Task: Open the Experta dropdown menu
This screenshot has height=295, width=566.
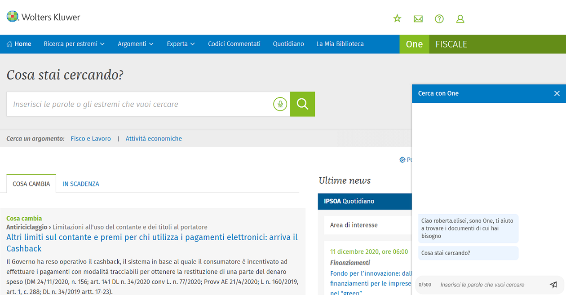Action: pyautogui.click(x=181, y=44)
